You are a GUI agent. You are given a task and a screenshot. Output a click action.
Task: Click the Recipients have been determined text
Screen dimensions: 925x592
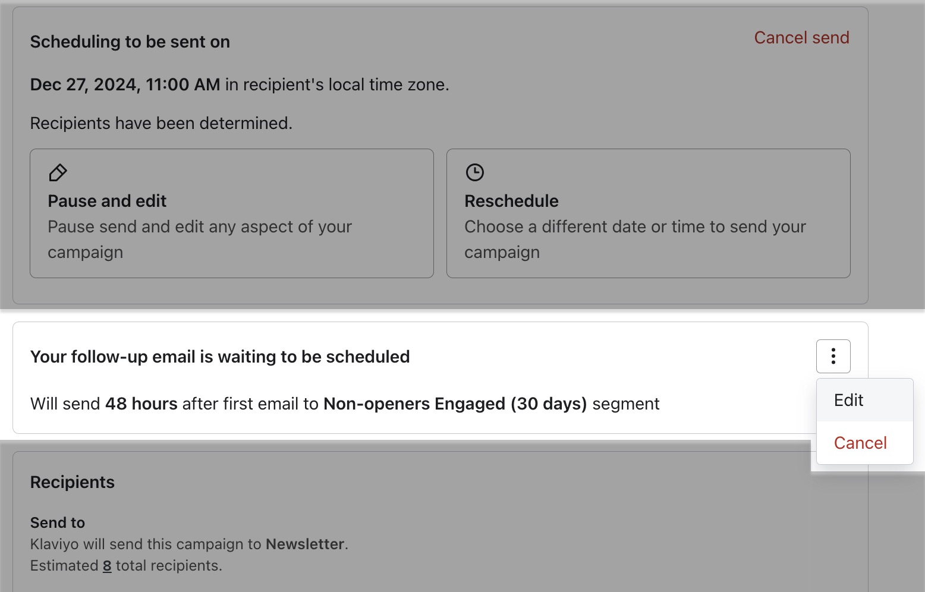(x=161, y=123)
